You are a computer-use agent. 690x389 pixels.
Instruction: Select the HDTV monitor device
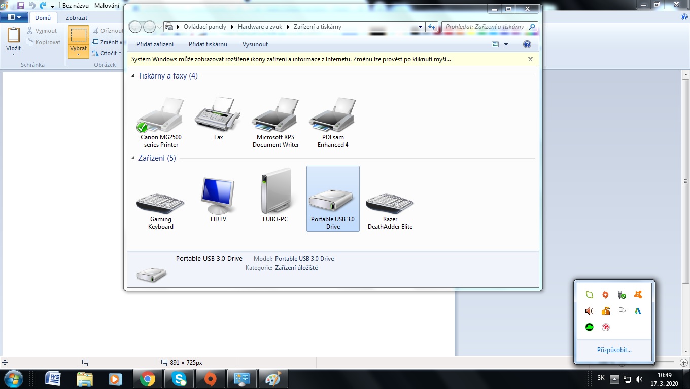pyautogui.click(x=218, y=199)
